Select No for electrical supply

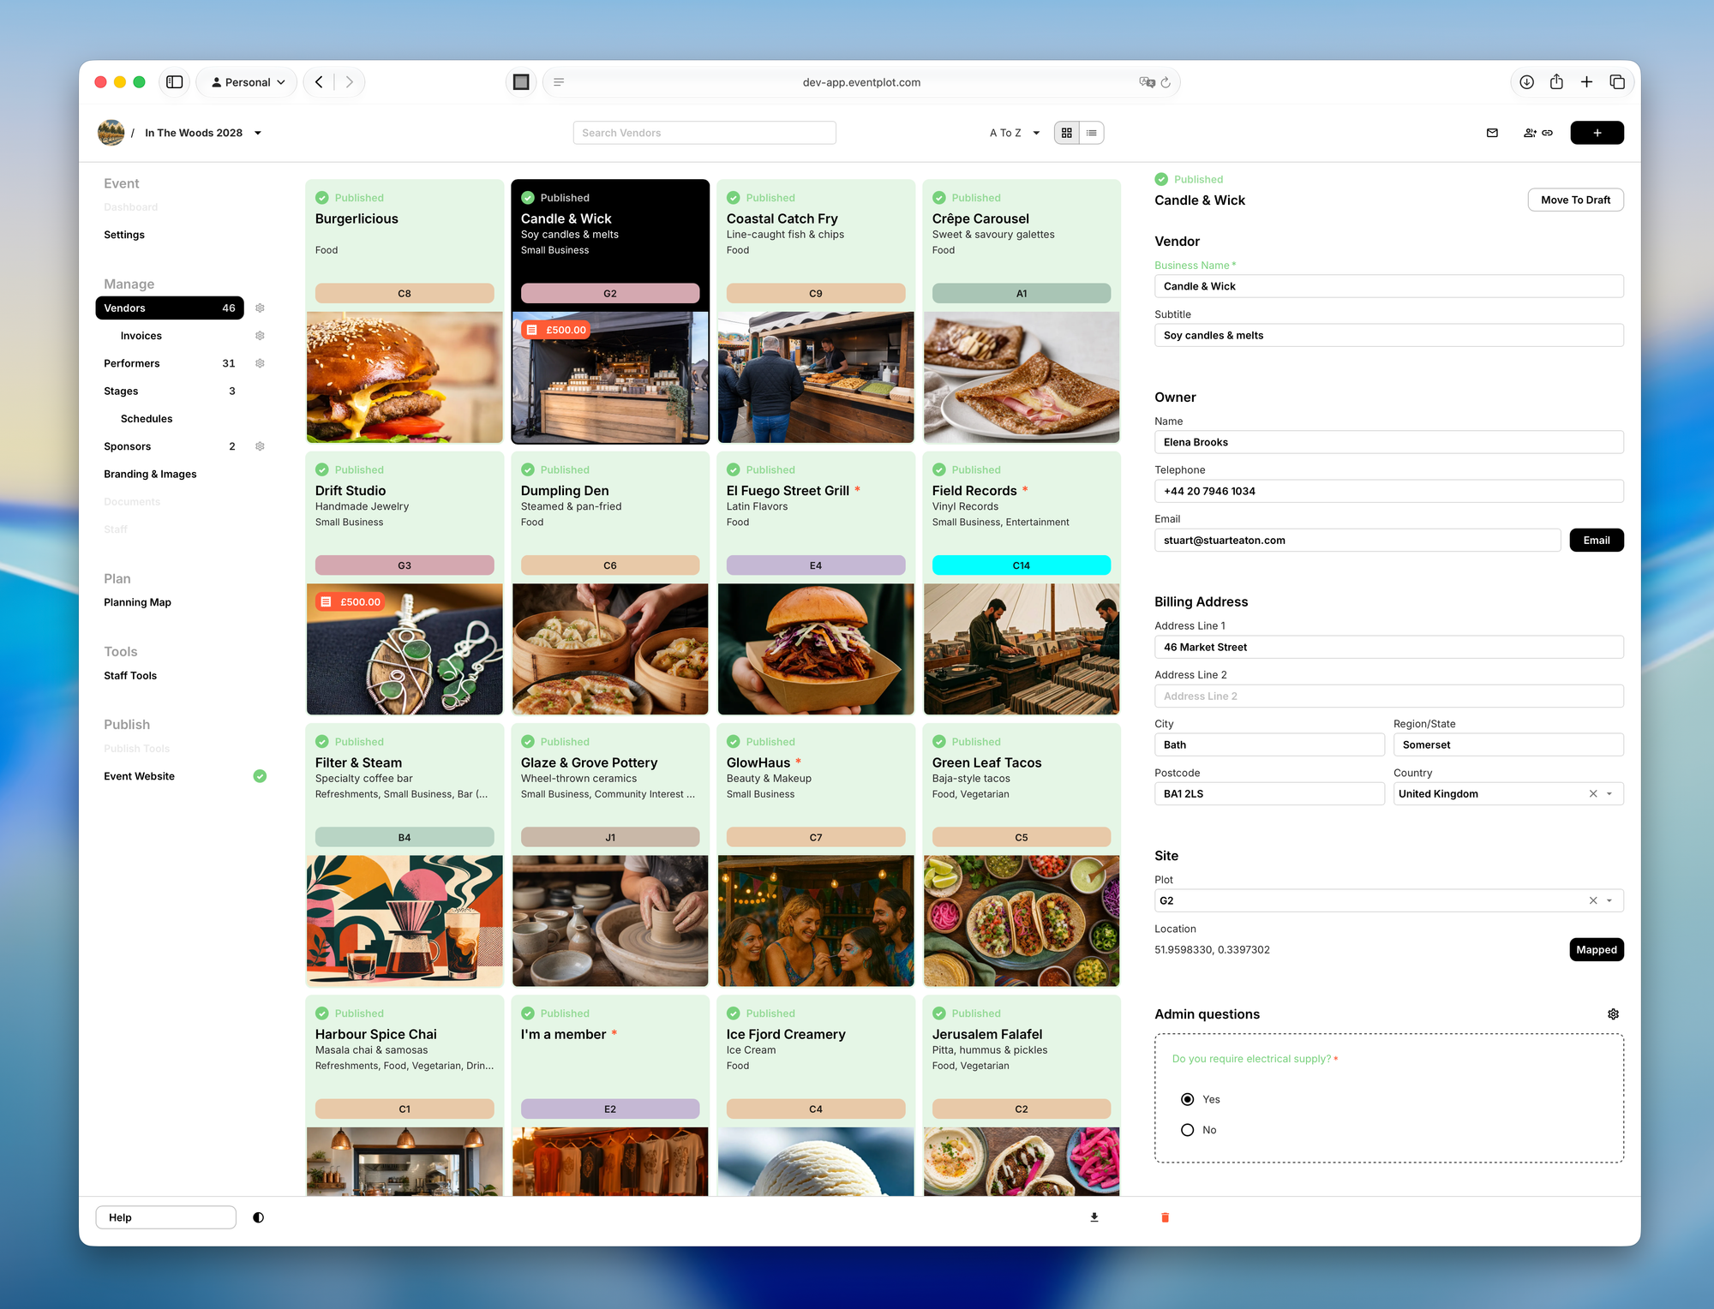(1187, 1130)
